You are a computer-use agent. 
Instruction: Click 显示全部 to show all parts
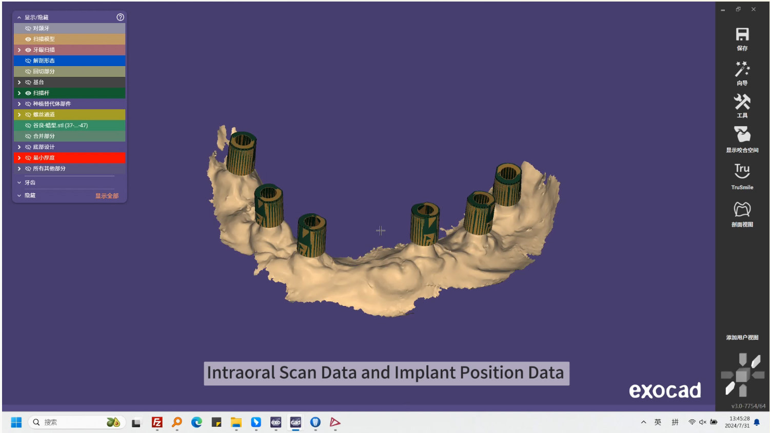pos(106,195)
